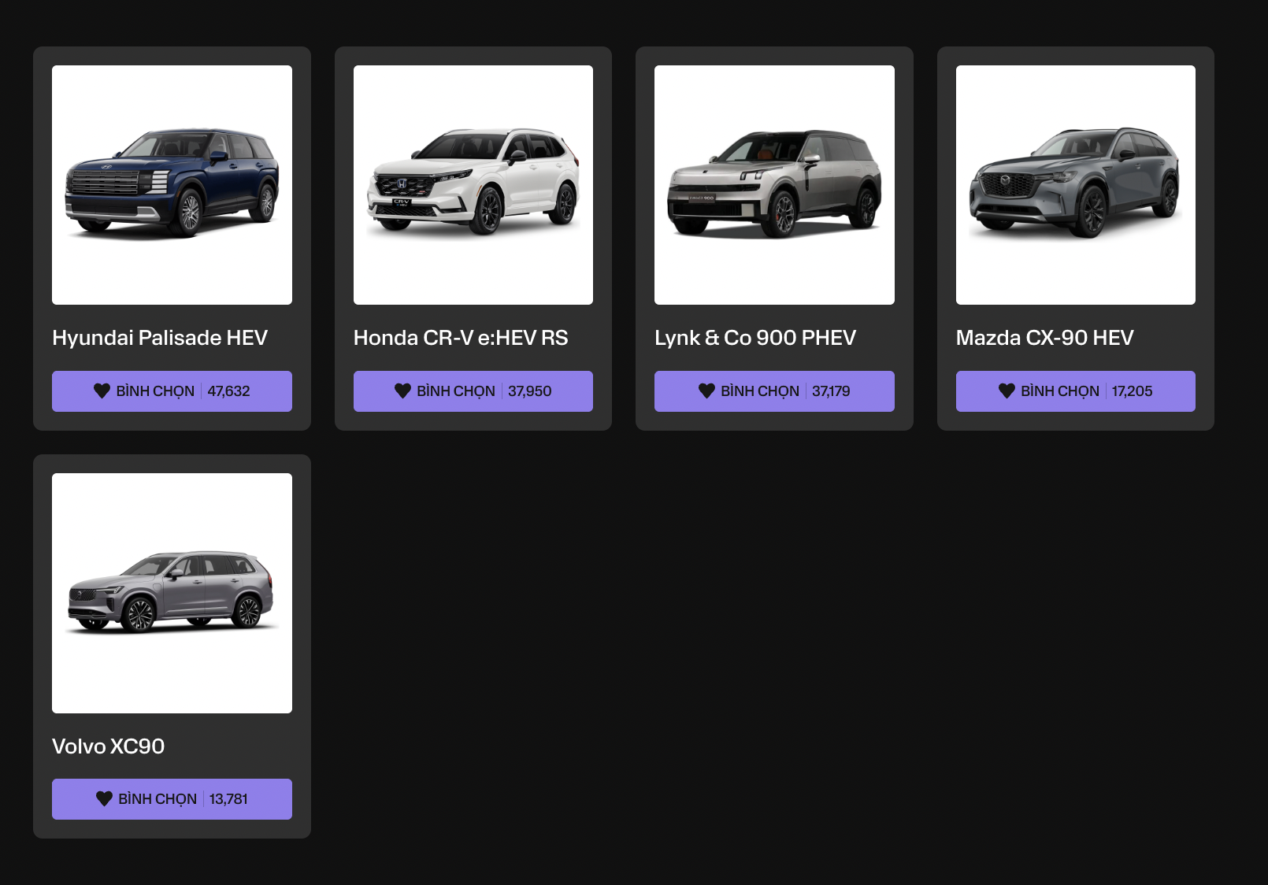Screen dimensions: 1268x885
Task: Open the white Honda CR-V photo
Action: [x=473, y=185]
